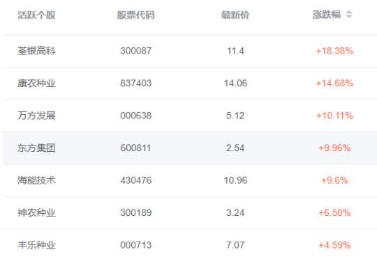This screenshot has width=377, height=259.
Task: Click the +14.68% change value
Action: tap(334, 84)
